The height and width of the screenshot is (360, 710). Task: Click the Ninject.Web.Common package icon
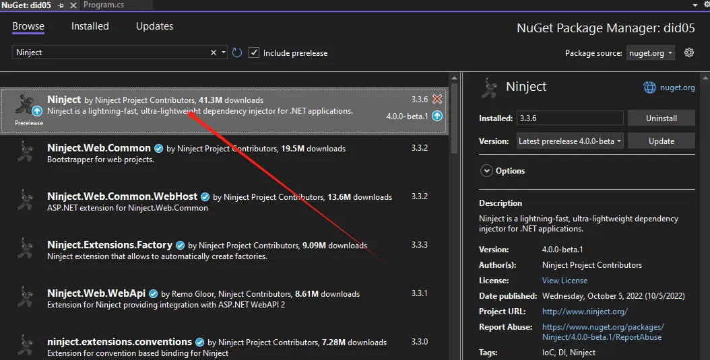pyautogui.click(x=26, y=151)
